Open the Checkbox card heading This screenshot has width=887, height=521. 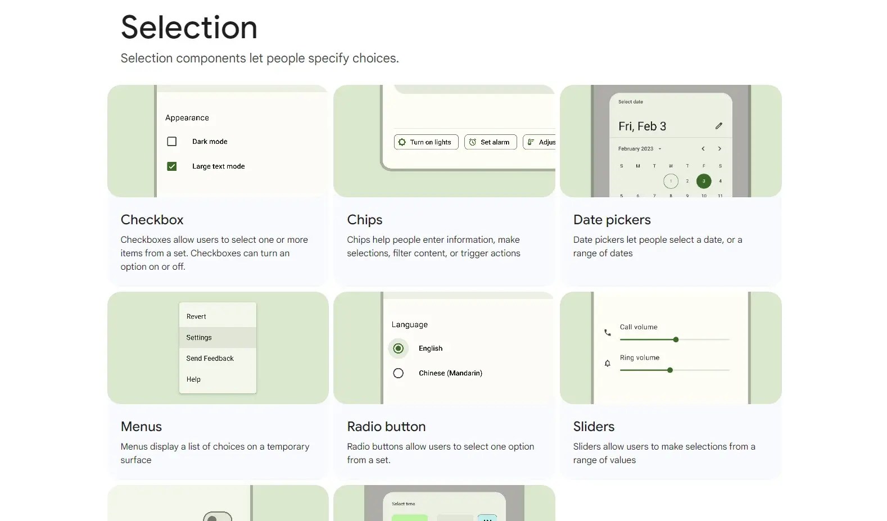pos(152,220)
